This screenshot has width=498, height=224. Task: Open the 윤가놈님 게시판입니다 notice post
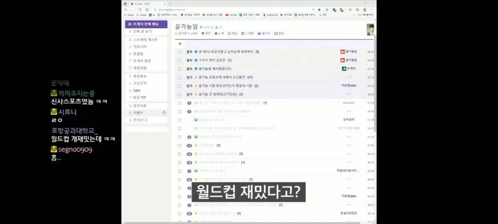(216, 69)
